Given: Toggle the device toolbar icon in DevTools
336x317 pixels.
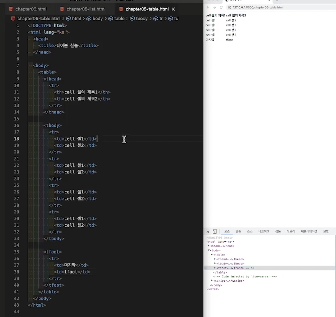Looking at the screenshot, I should [x=214, y=231].
